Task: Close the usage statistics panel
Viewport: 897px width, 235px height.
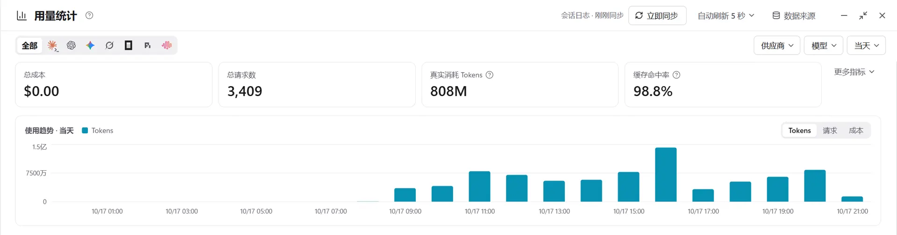Action: point(882,15)
